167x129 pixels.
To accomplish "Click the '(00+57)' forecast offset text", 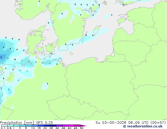I will click(x=158, y=123).
